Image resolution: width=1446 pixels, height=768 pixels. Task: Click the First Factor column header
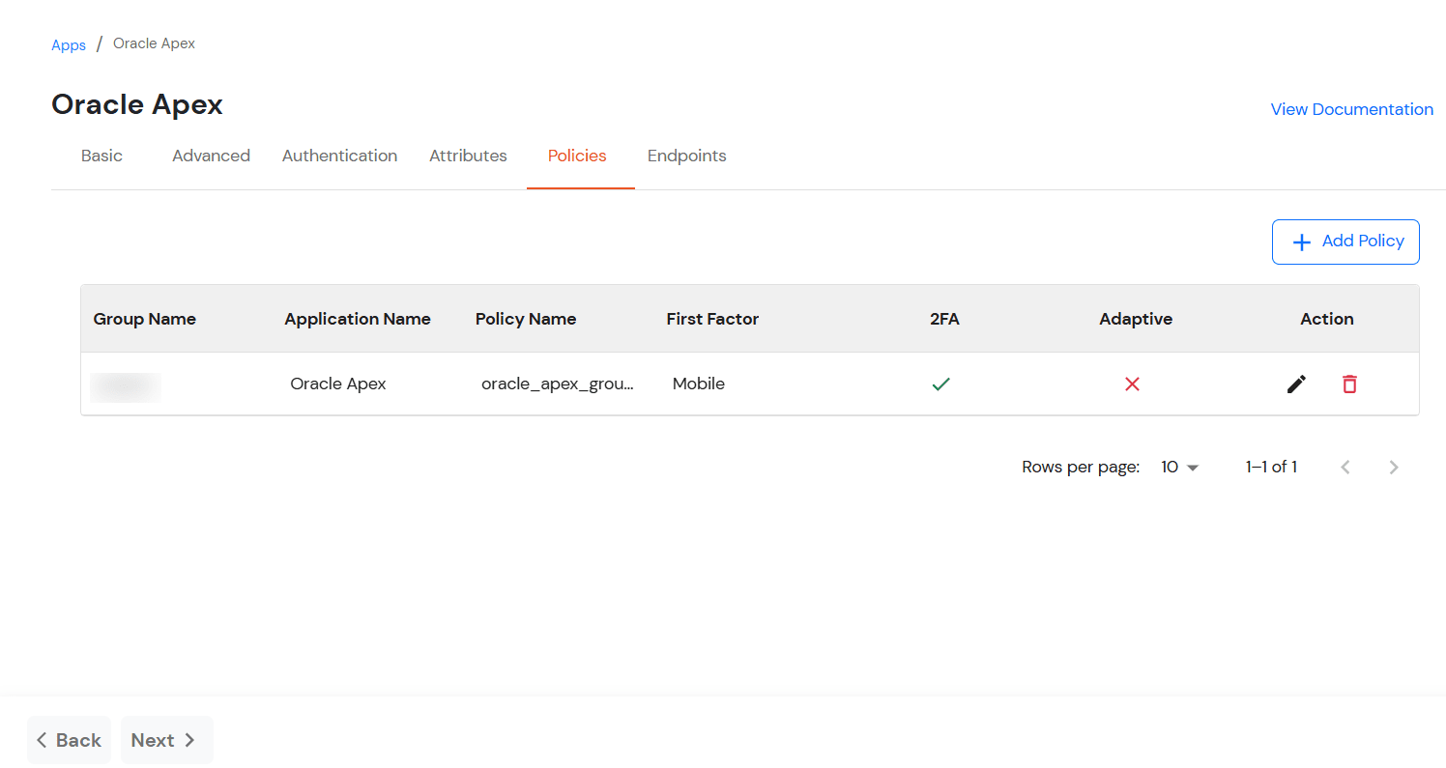(712, 319)
